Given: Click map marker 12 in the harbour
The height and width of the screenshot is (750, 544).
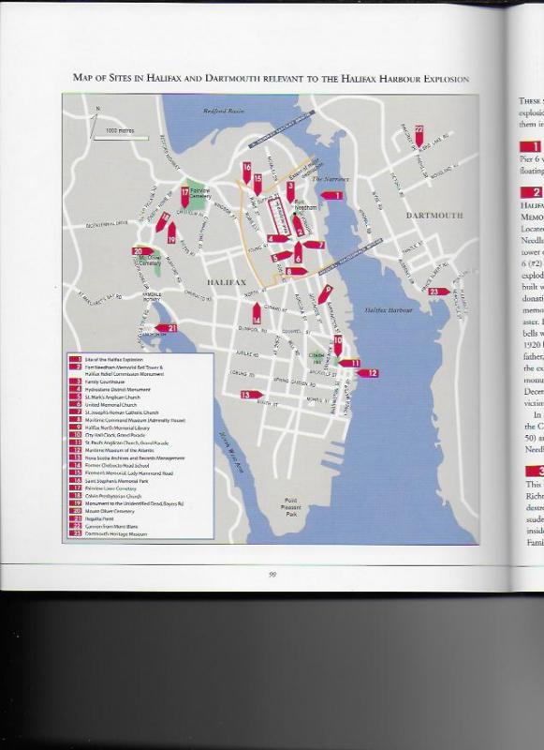Looking at the screenshot, I should click(367, 373).
